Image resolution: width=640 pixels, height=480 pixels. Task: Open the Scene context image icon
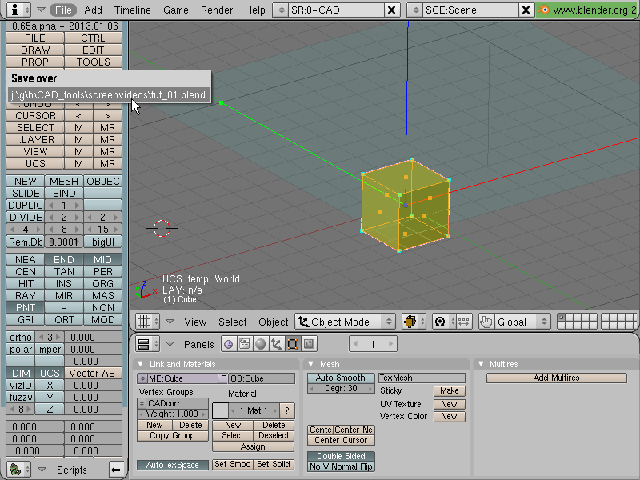click(309, 344)
